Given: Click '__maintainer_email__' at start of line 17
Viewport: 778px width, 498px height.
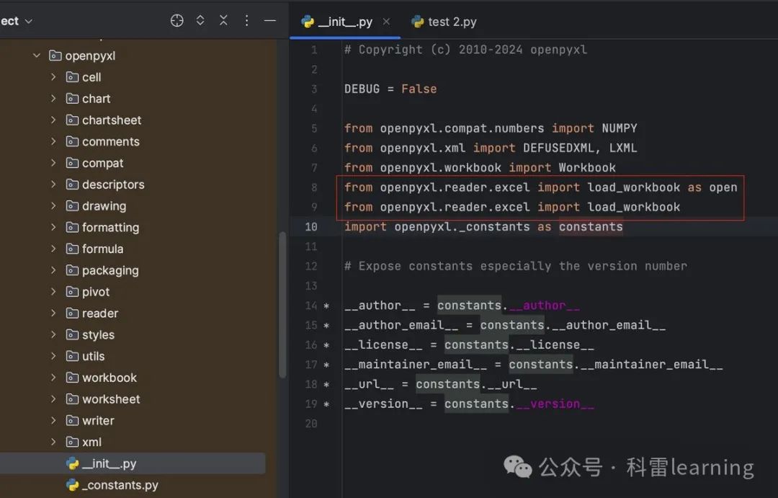Looking at the screenshot, I should [x=416, y=365].
